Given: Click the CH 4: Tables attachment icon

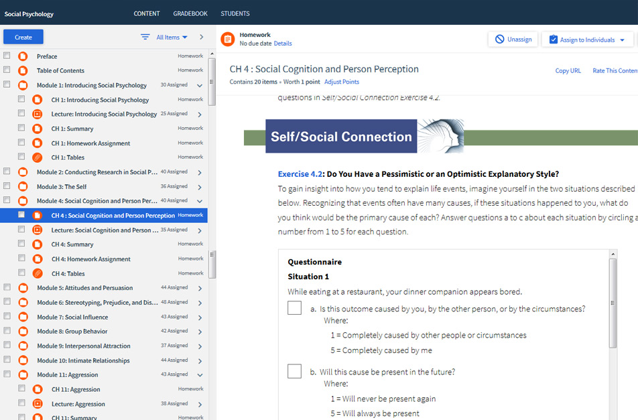Looking at the screenshot, I should click(38, 273).
